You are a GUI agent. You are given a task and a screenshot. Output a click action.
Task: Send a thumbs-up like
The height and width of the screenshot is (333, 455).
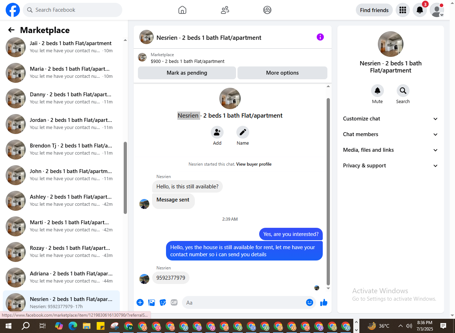[323, 302]
